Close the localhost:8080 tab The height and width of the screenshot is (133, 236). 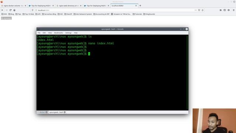tap(136, 6)
